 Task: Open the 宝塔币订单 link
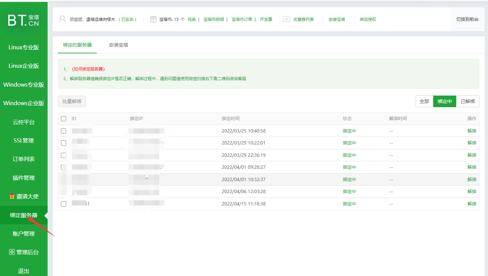pos(242,20)
